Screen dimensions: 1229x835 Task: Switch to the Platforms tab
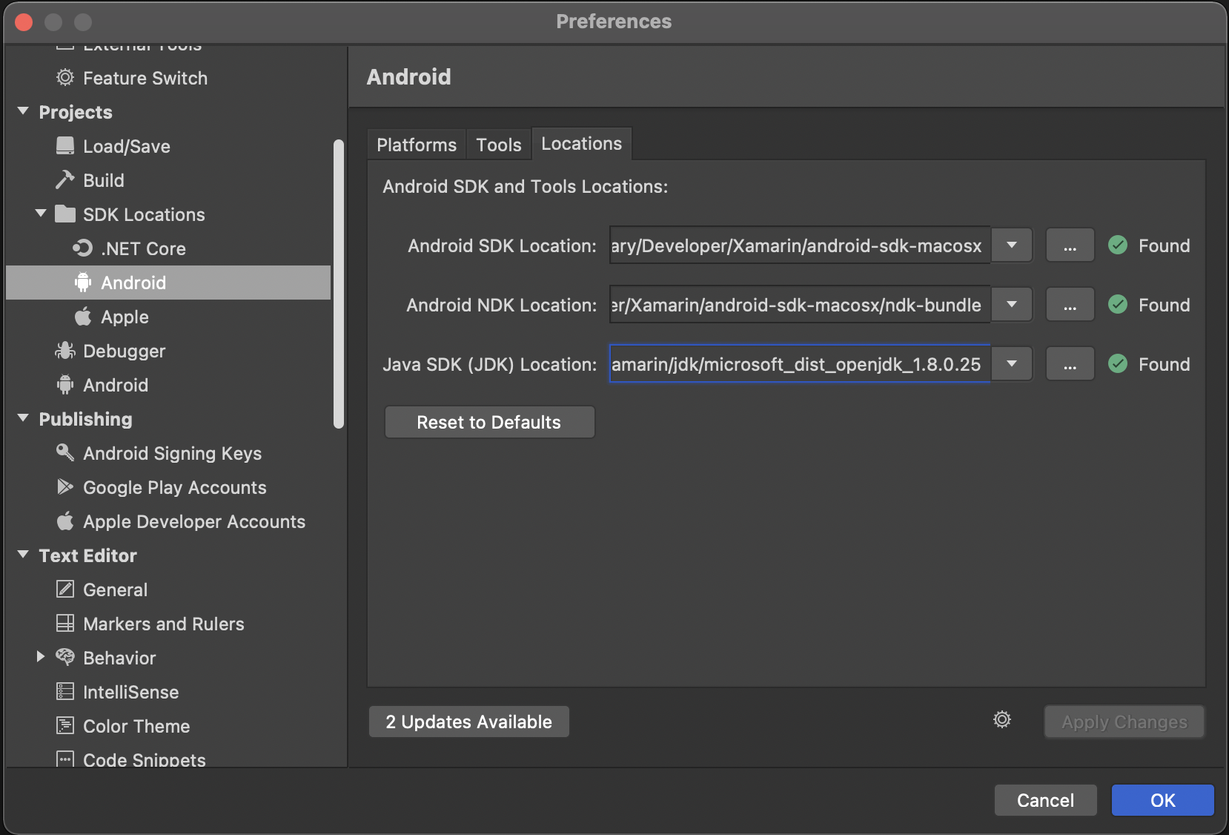[x=416, y=145]
